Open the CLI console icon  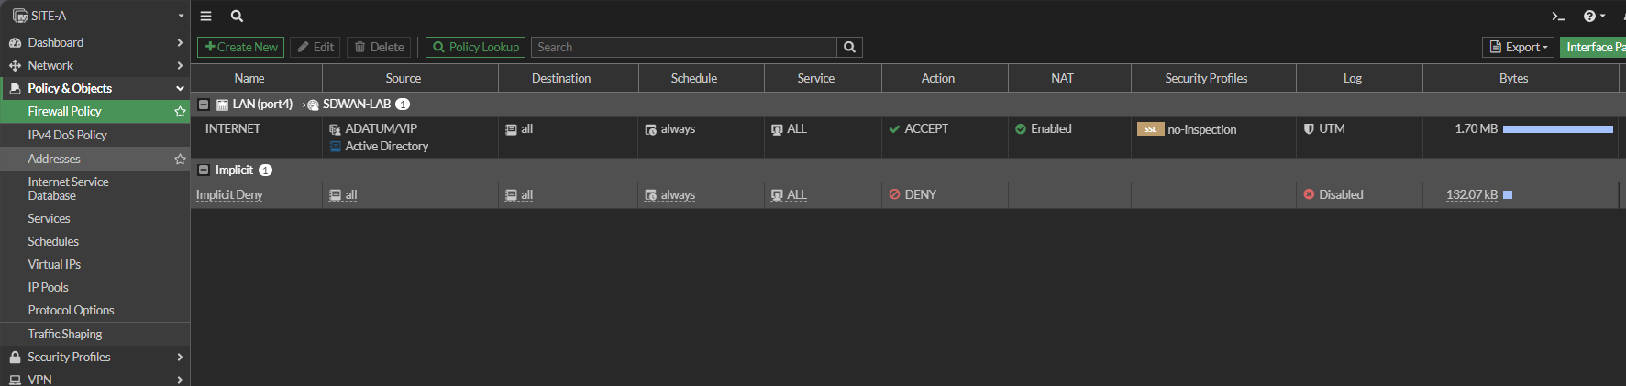pyautogui.click(x=1557, y=17)
